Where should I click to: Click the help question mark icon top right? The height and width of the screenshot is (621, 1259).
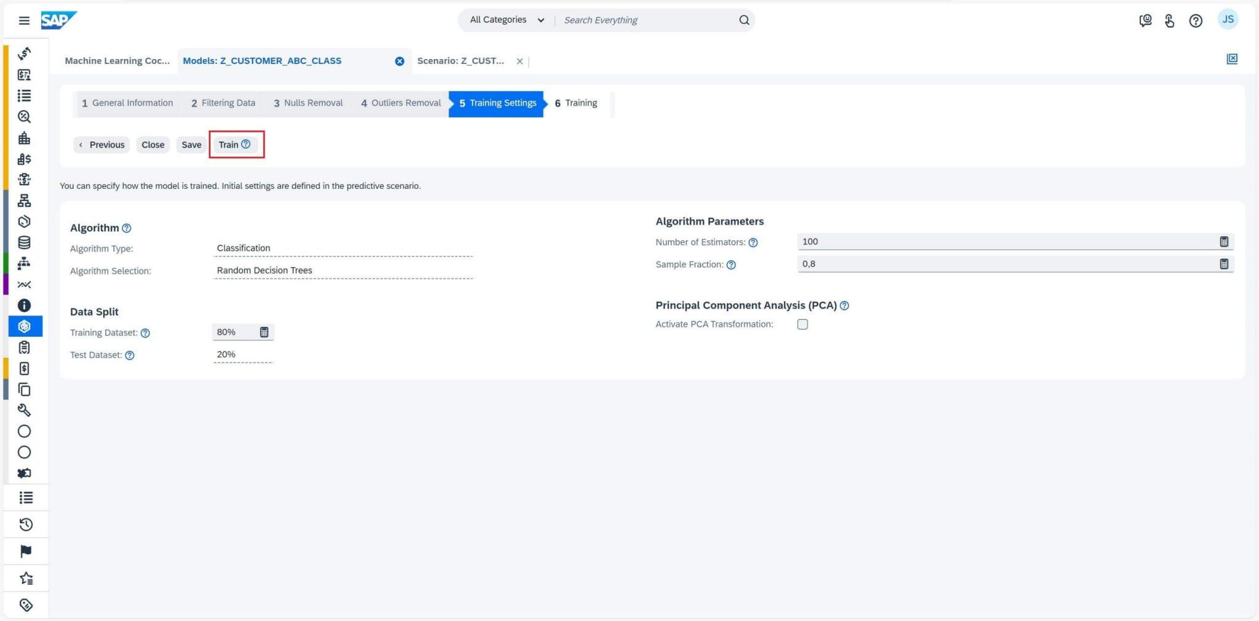pyautogui.click(x=1196, y=20)
